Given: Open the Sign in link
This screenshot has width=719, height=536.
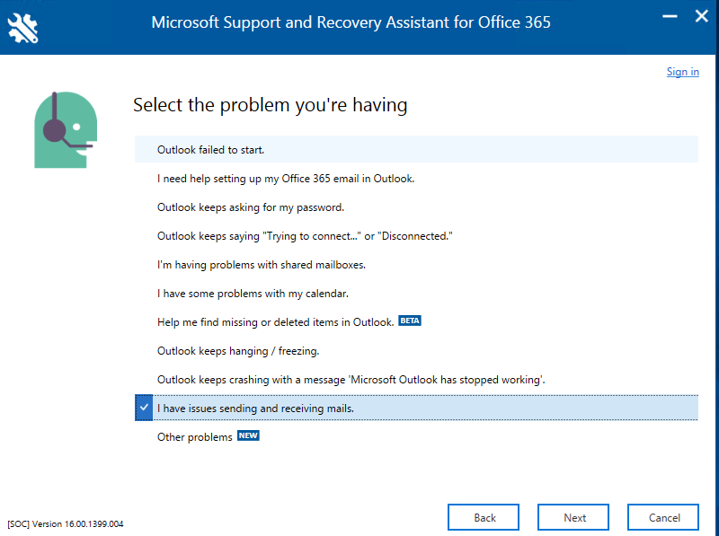Looking at the screenshot, I should (x=682, y=72).
